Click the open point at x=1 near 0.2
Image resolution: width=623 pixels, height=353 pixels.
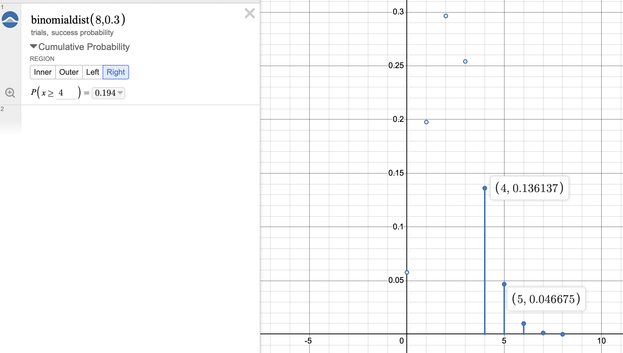(426, 122)
